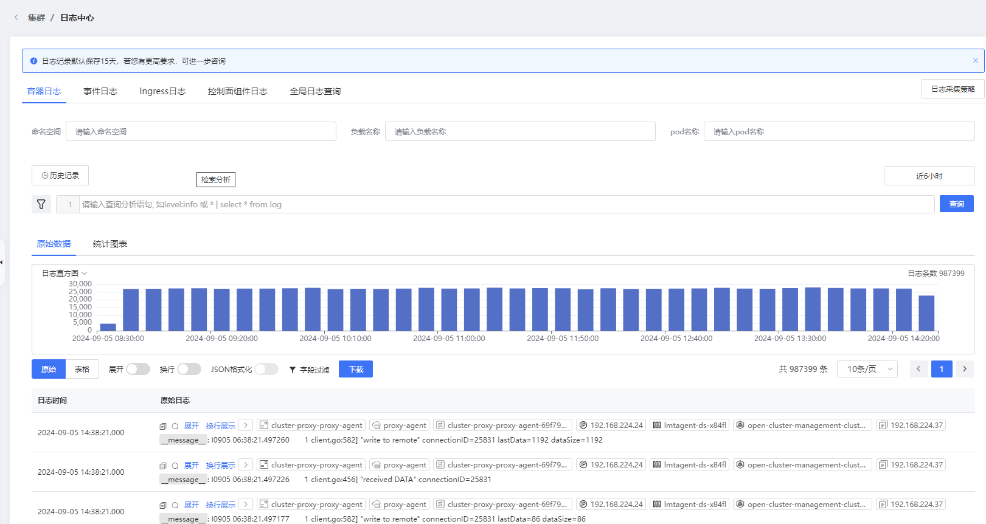Screen dimensions: 986x524
Task: Expand fields arrow in "received DATA" row
Action: pos(246,465)
